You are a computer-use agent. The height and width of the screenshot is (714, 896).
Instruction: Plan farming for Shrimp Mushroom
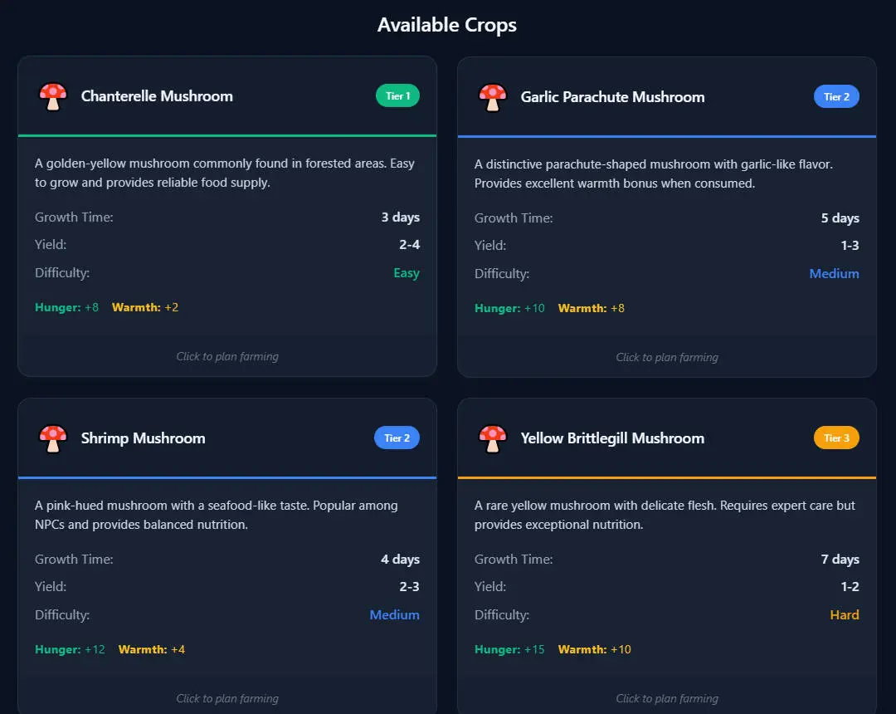point(227,698)
